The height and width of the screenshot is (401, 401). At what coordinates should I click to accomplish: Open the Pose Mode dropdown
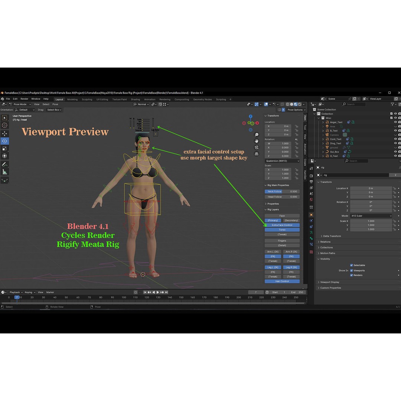pyautogui.click(x=20, y=104)
